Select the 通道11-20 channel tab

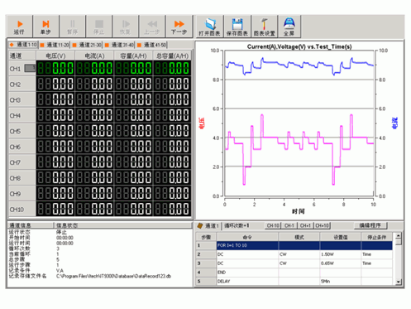click(55, 45)
